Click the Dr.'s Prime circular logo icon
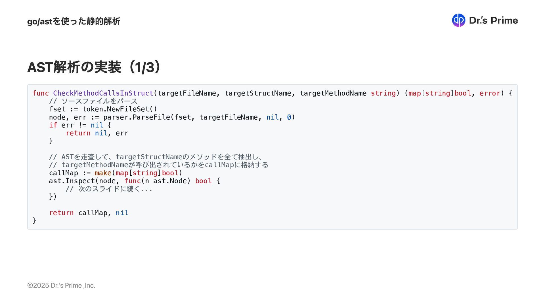Image resolution: width=545 pixels, height=306 pixels. [x=458, y=20]
